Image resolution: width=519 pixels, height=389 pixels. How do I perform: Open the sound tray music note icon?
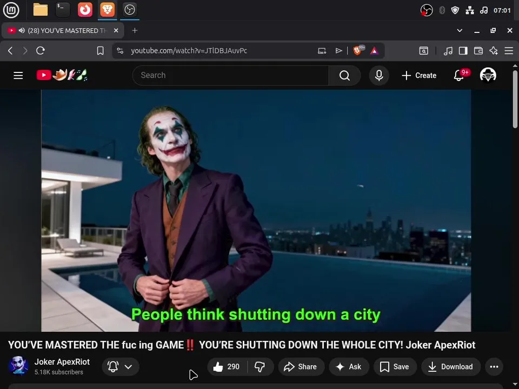(483, 10)
